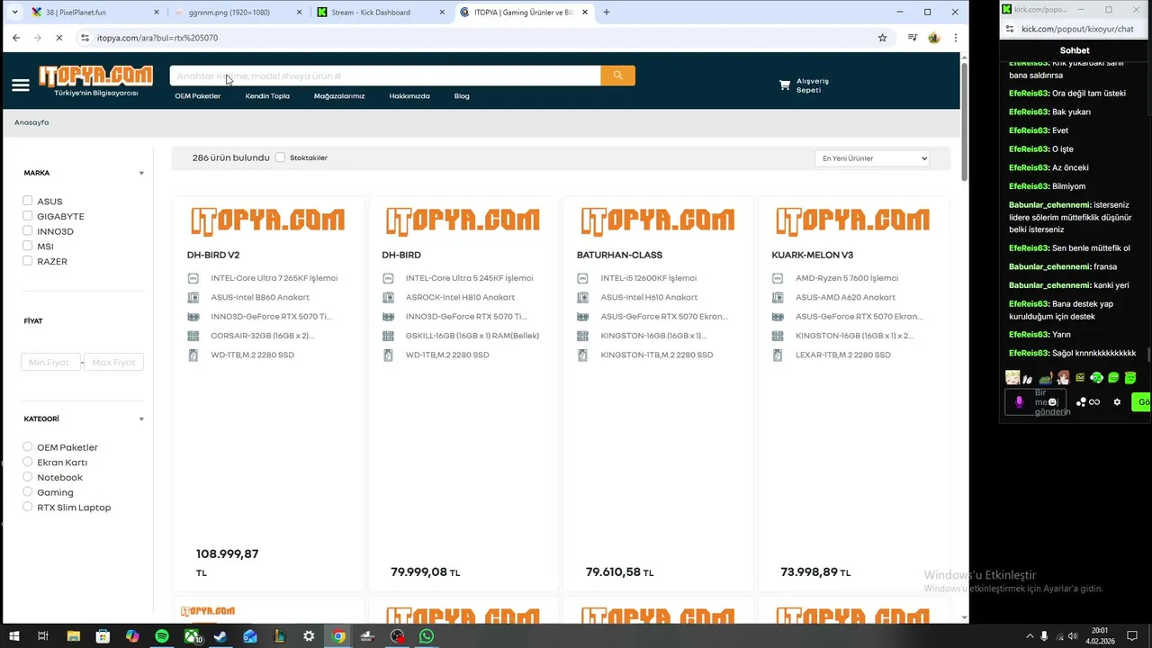Open Microsoft Store from the taskbar
Screen dimensions: 1152x648
click(x=103, y=636)
